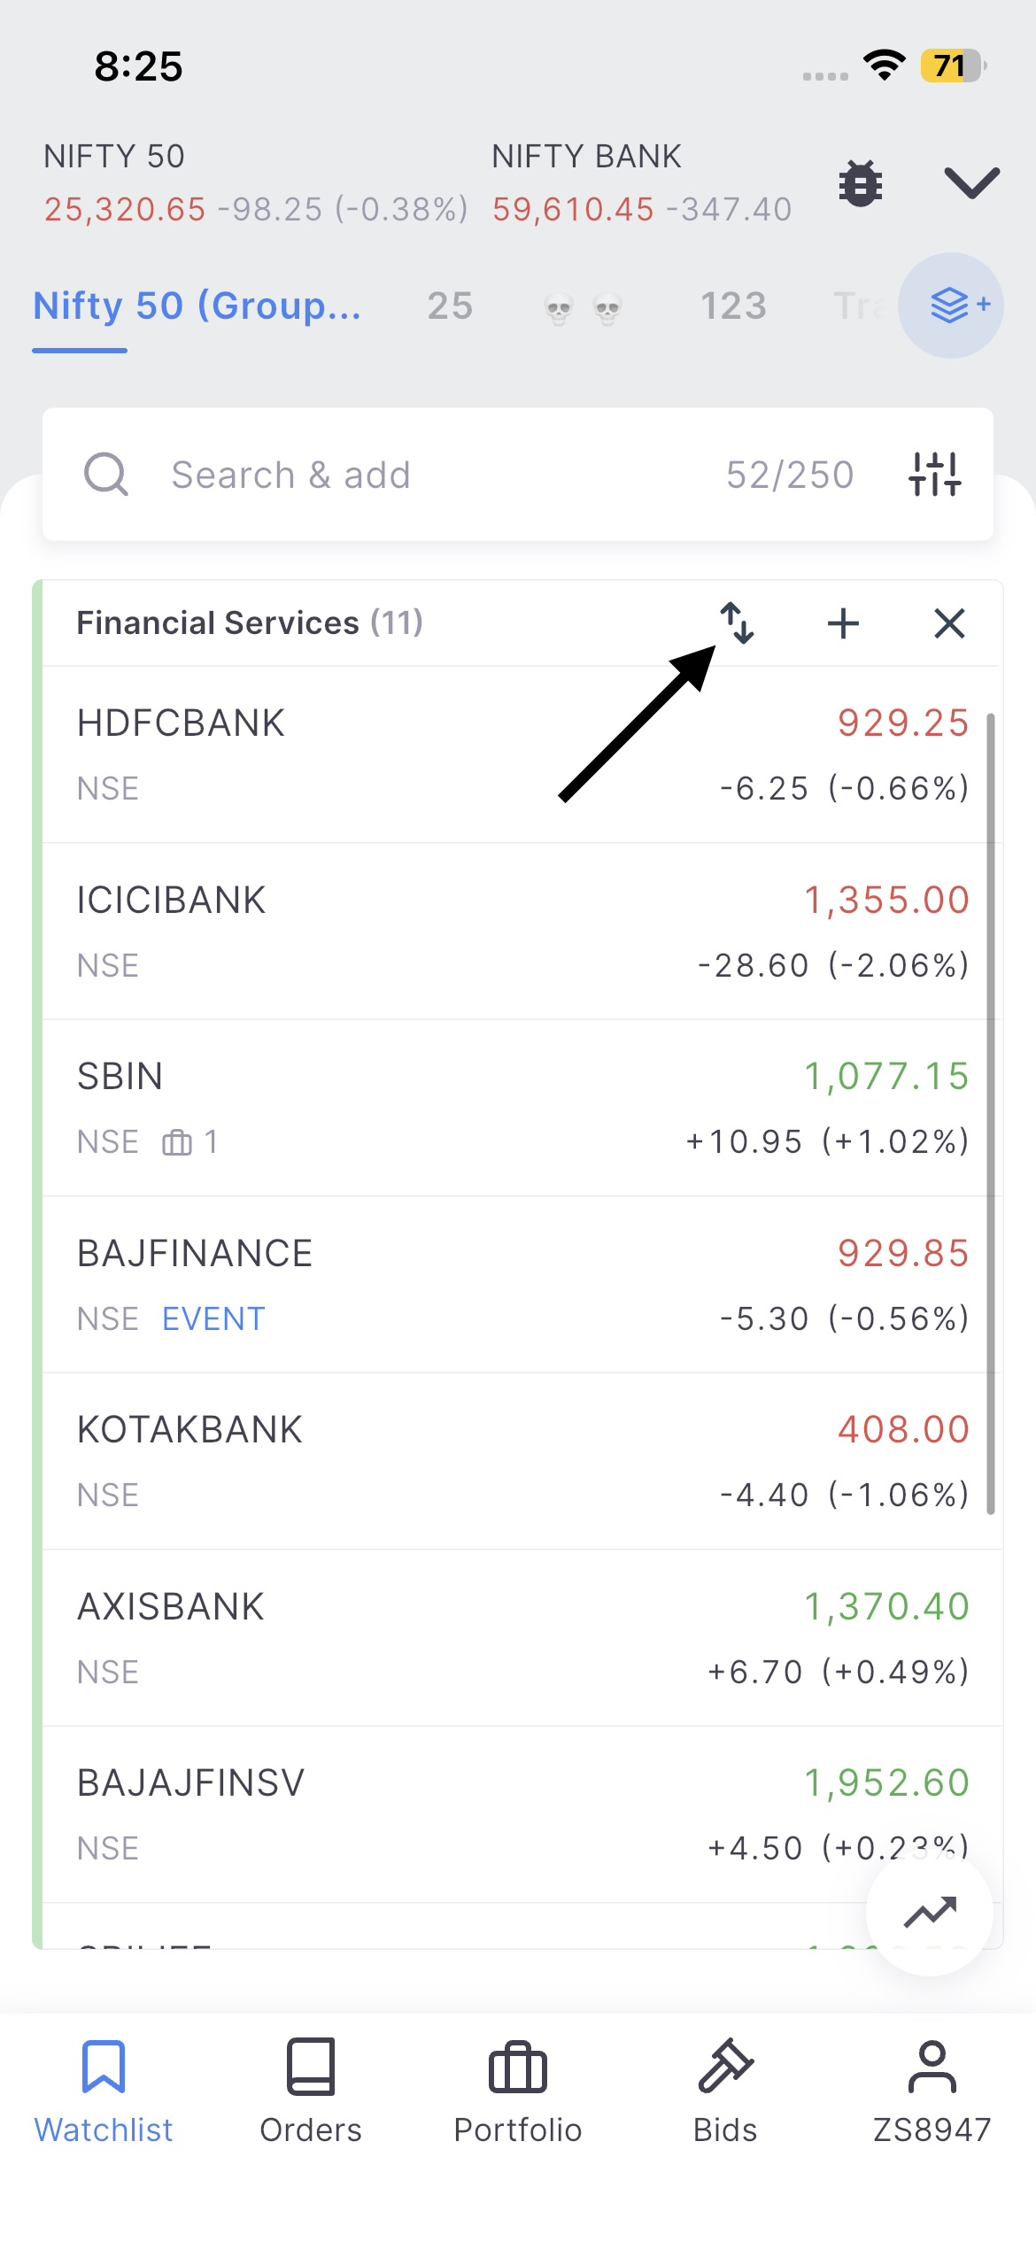1036x2242 pixels.
Task: Expand the index ticker chevron
Action: pos(971,182)
